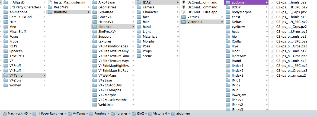Screen dimensions: 317x117
Task: Click the chest folder icon
Action: 228,17
